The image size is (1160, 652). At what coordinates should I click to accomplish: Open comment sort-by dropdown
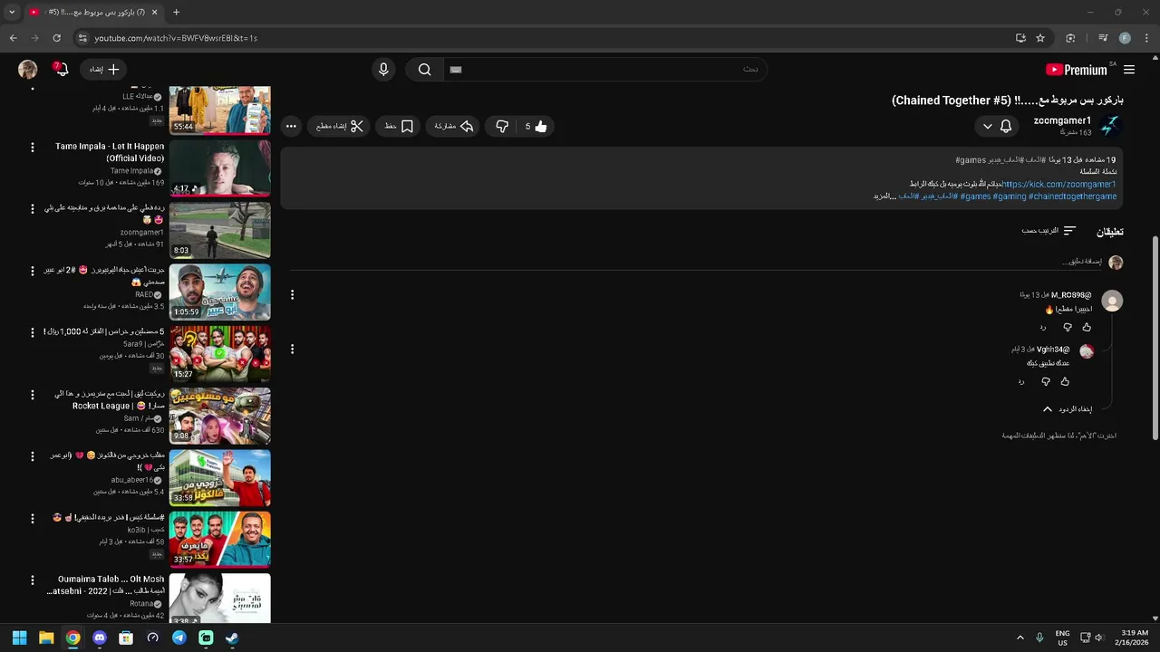click(x=1049, y=231)
